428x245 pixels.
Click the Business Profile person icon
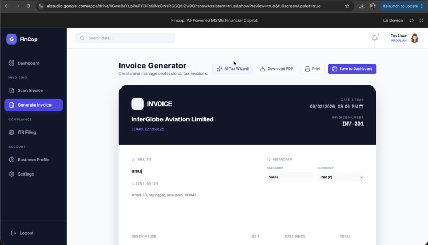coord(12,160)
